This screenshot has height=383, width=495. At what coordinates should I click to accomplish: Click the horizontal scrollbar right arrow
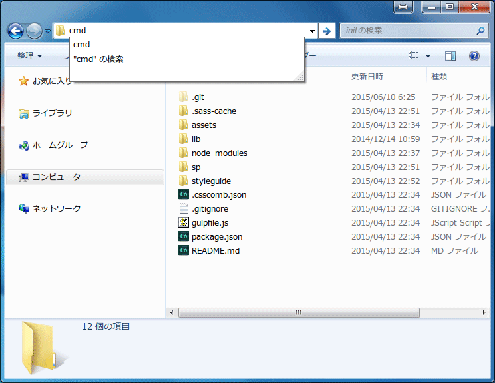coord(484,312)
